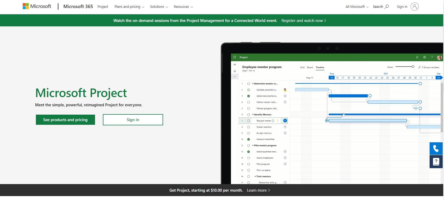Click the assignee badge on Screen mentors row
The height and width of the screenshot is (200, 444).
pos(285,127)
